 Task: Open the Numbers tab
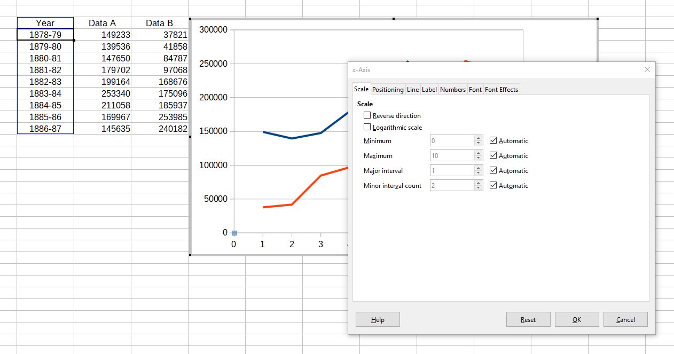[x=452, y=89]
